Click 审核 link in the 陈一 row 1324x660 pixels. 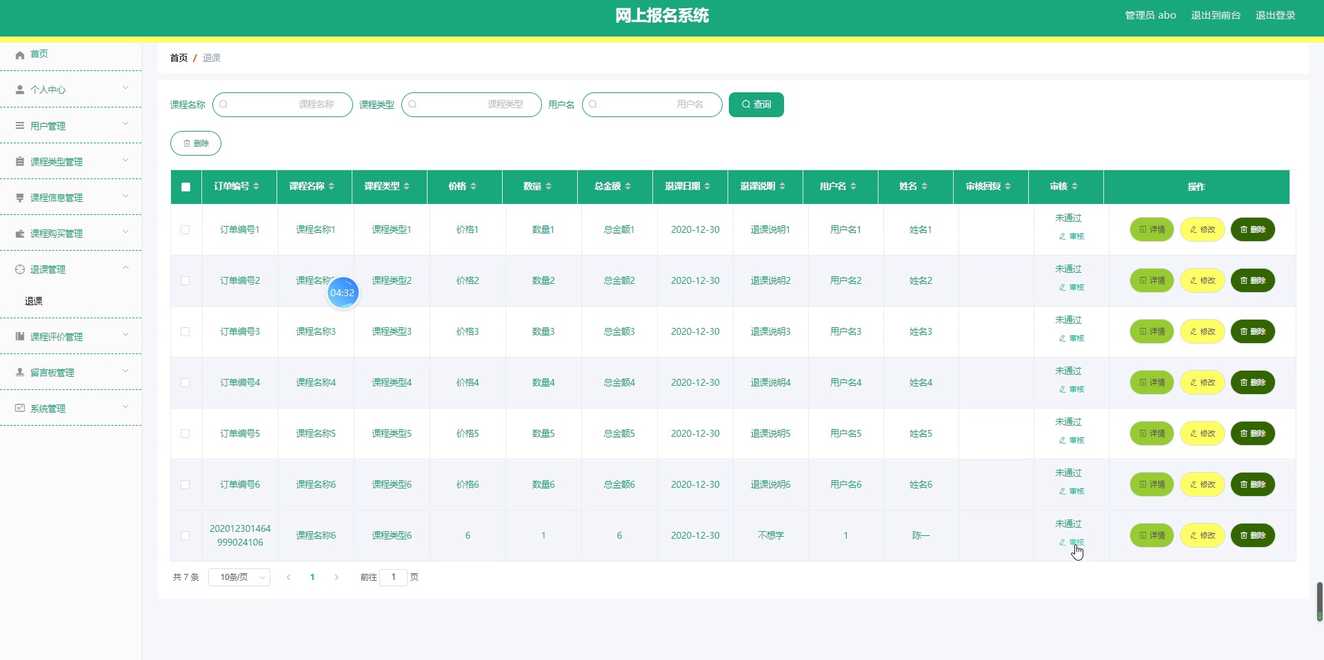click(x=1072, y=542)
